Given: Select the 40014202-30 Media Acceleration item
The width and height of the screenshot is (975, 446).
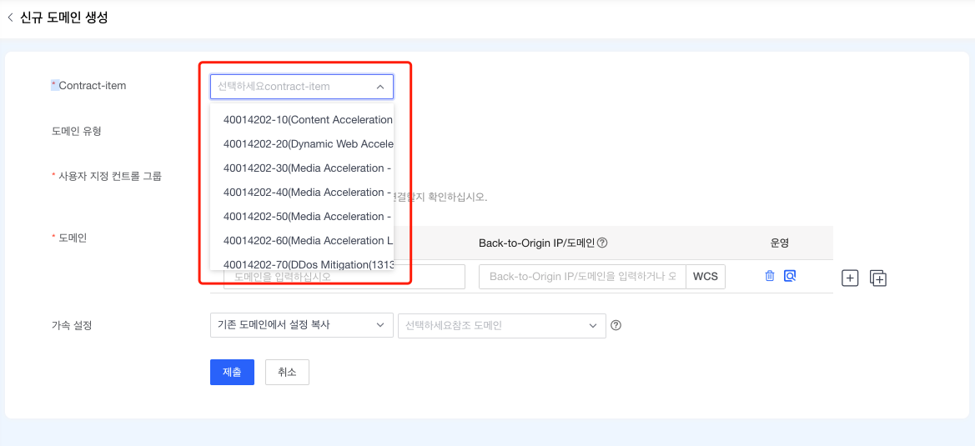Looking at the screenshot, I should click(307, 168).
